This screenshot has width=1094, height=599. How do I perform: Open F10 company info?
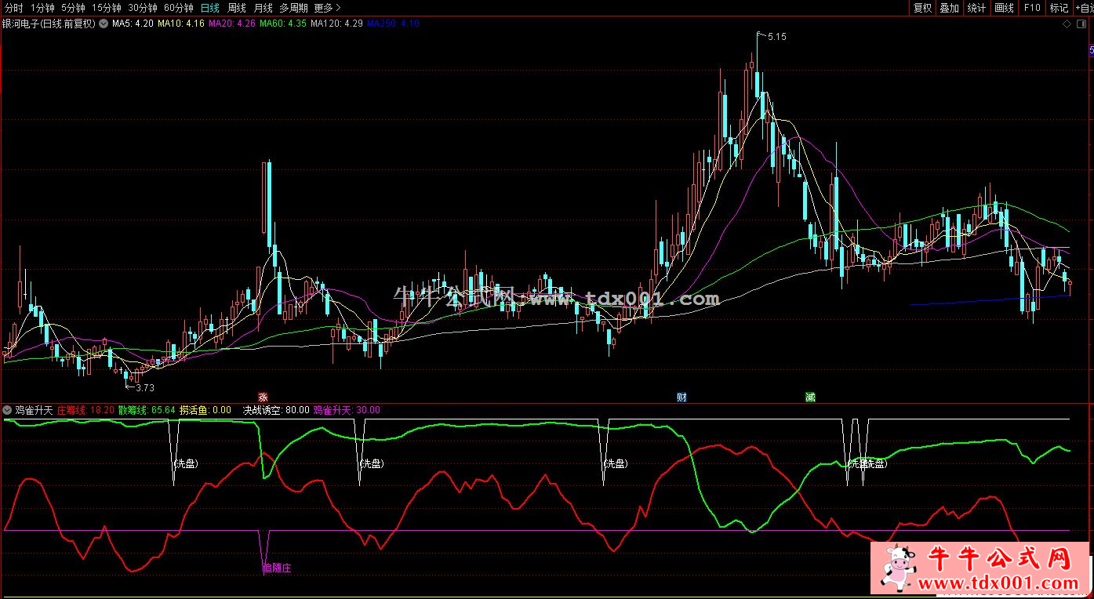pos(1031,8)
